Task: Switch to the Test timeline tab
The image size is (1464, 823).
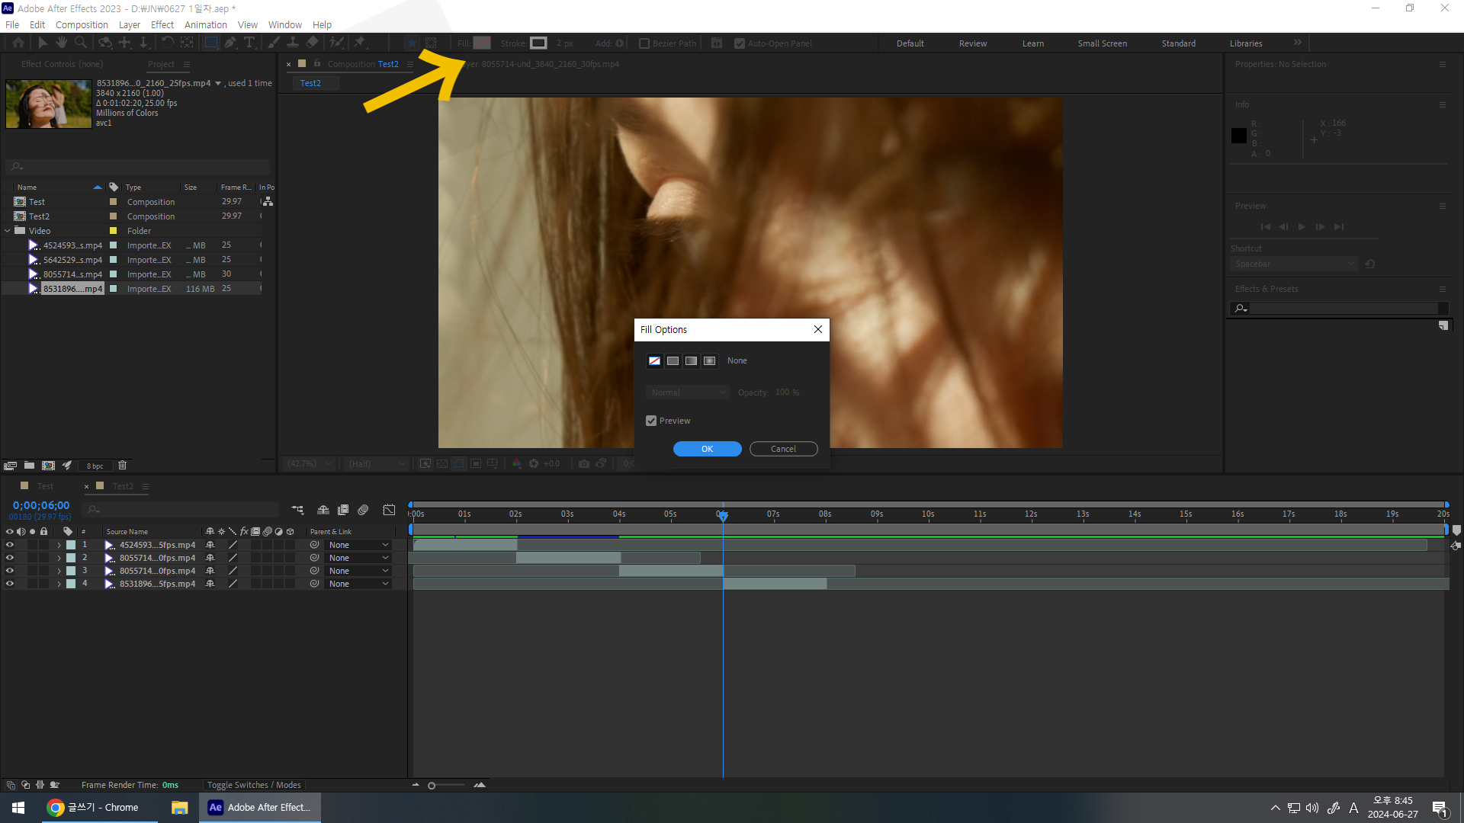Action: (45, 486)
